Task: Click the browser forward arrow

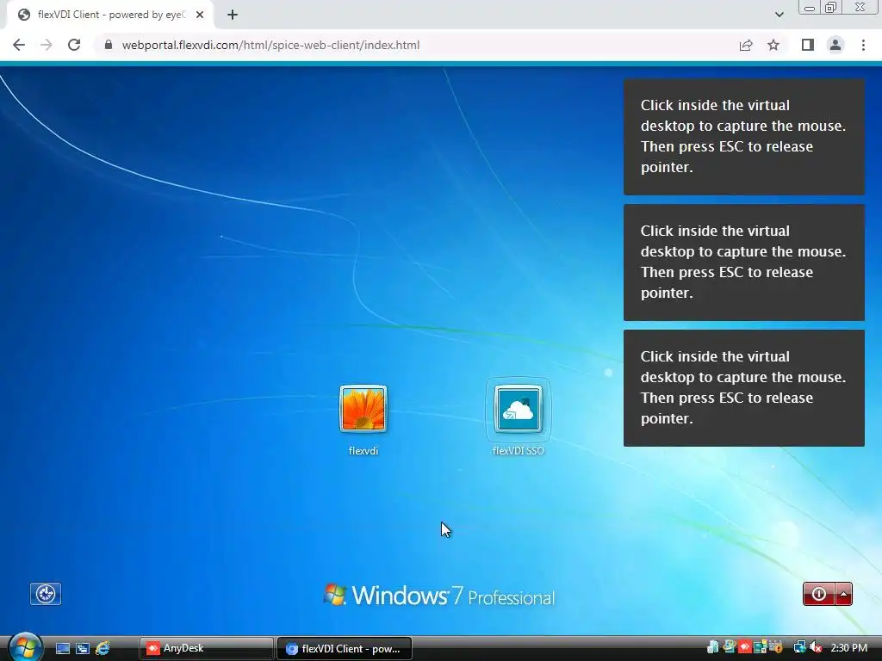Action: pyautogui.click(x=47, y=45)
